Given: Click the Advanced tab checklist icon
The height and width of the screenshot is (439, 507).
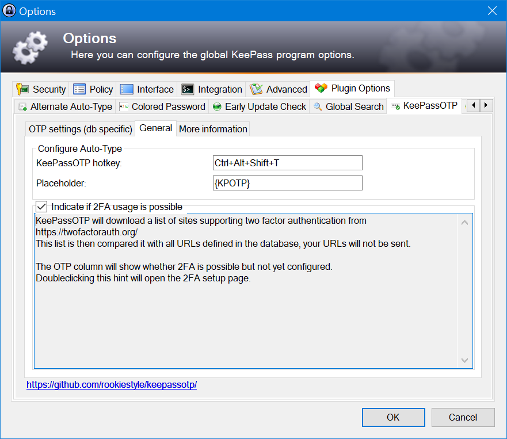Looking at the screenshot, I should 256,89.
